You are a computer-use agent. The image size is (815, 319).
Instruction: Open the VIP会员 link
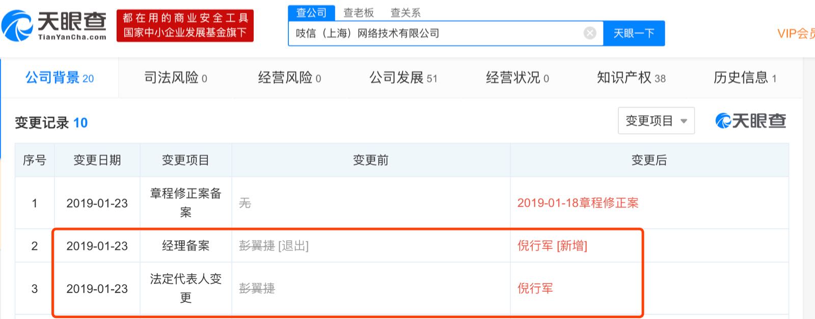click(x=795, y=34)
